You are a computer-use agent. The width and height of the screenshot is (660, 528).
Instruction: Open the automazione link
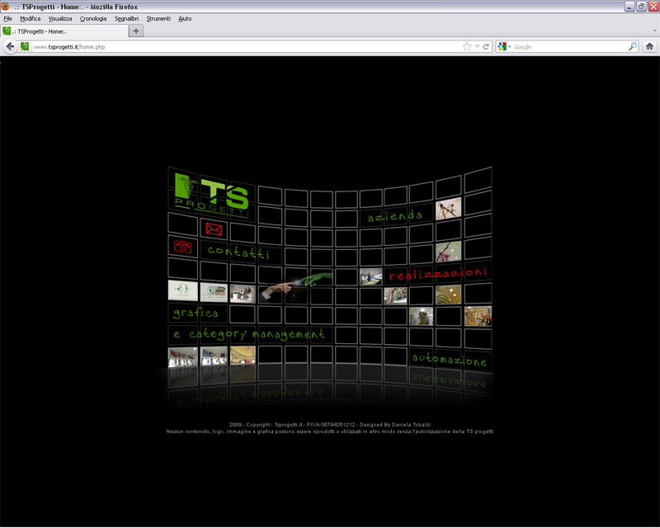[449, 359]
